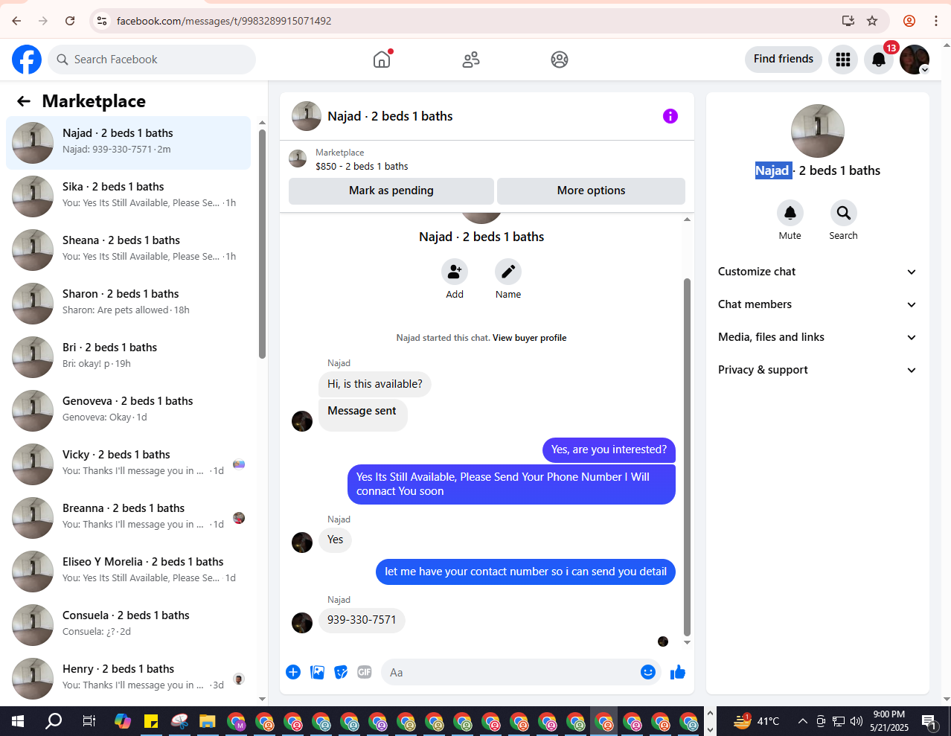Screen dimensions: 951x736
Task: Open Windows Start menu
Action: point(18,721)
